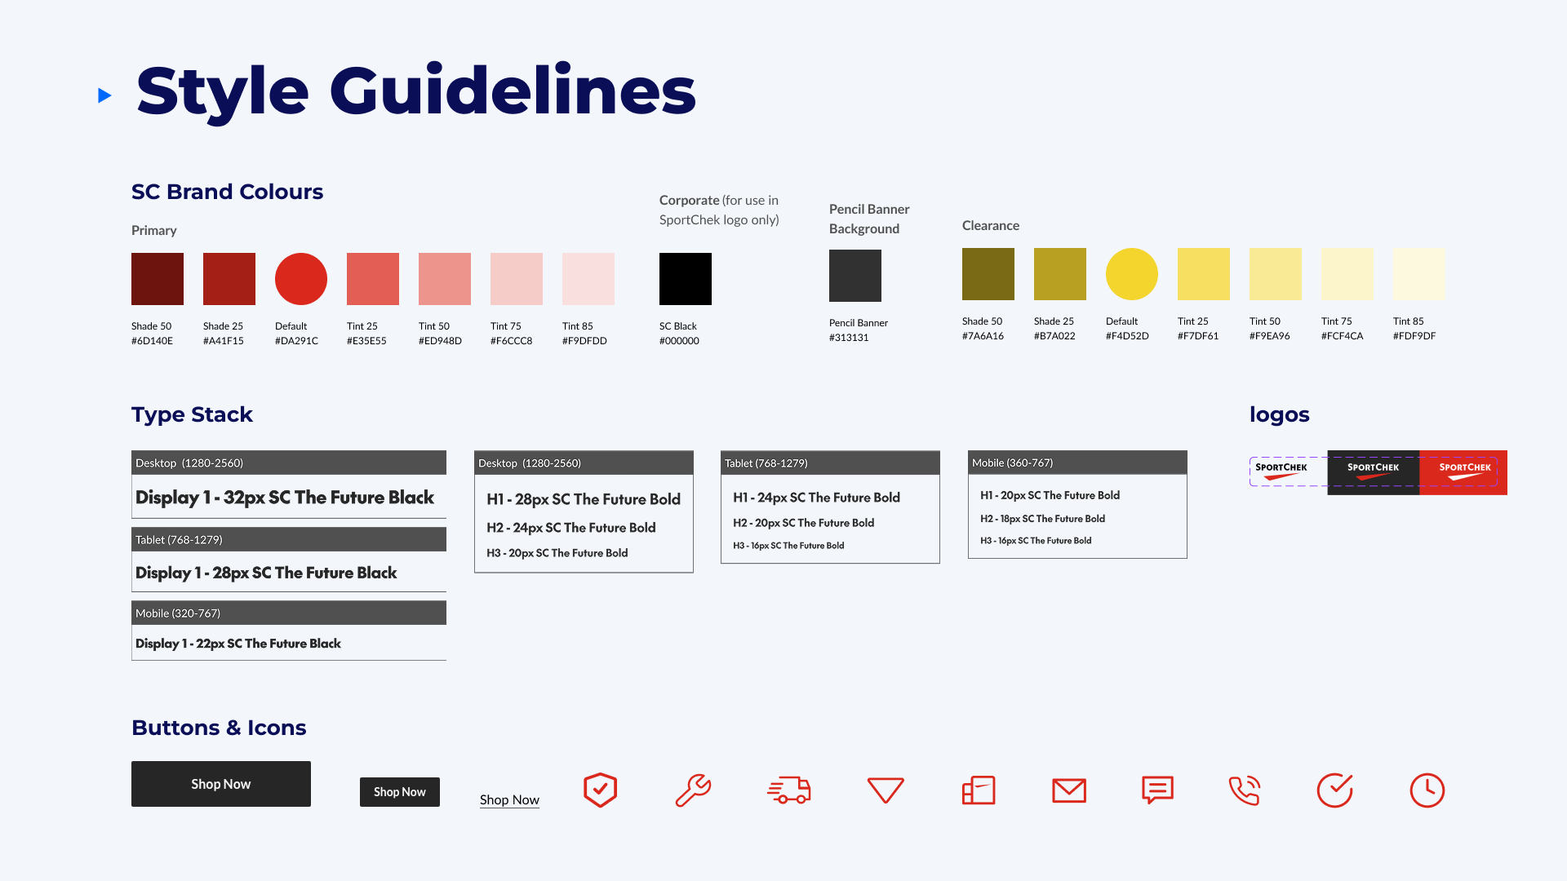Image resolution: width=1567 pixels, height=881 pixels.
Task: Click the red shield checkmark icon
Action: point(600,790)
